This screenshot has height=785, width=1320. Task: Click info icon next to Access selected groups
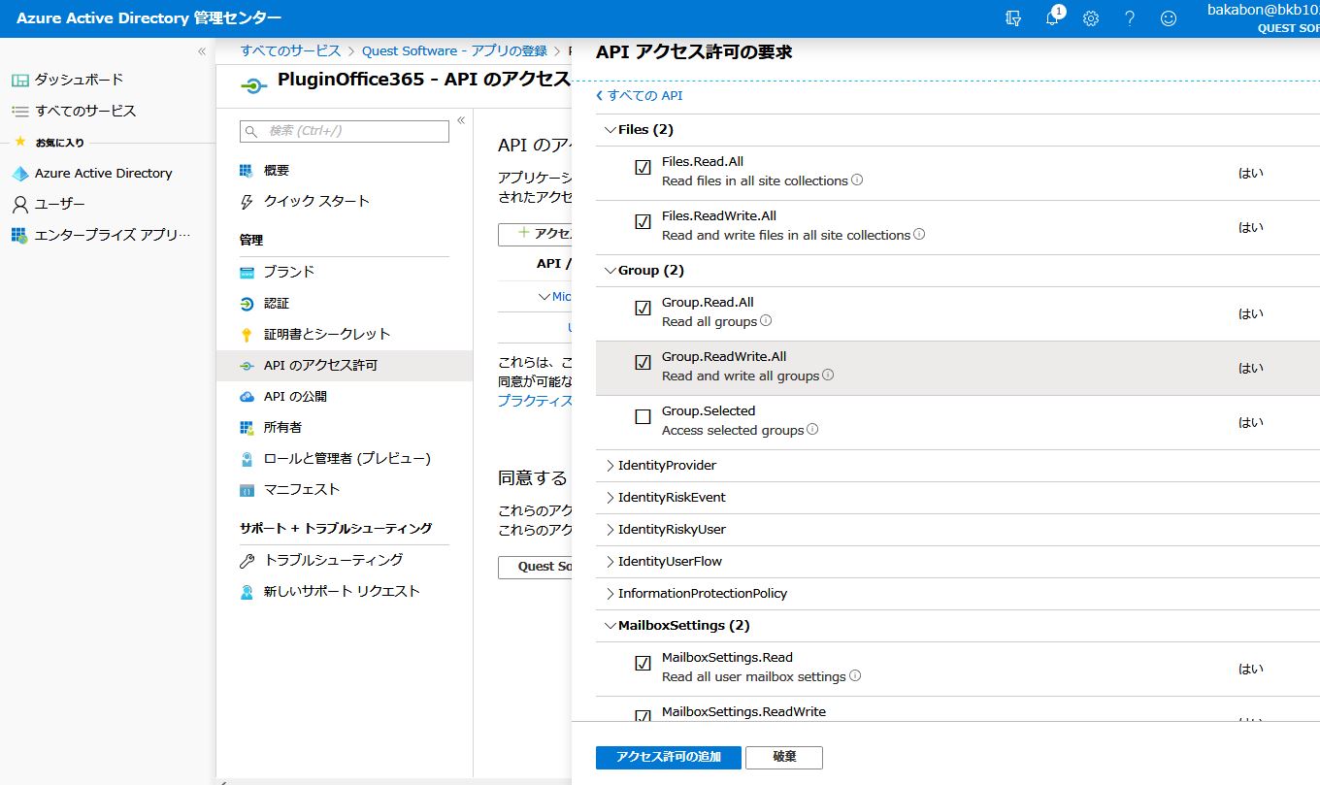click(812, 429)
